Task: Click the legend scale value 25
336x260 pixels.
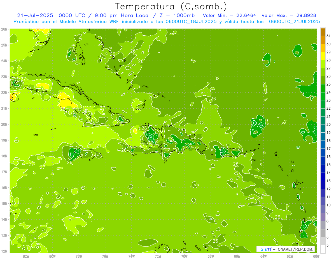Action: (328, 84)
